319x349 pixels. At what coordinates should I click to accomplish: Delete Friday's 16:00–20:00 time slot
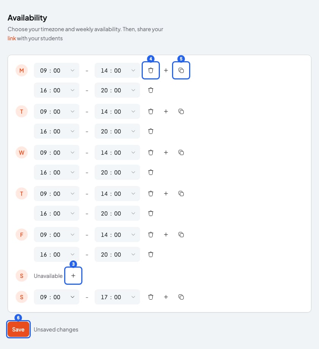pyautogui.click(x=151, y=254)
